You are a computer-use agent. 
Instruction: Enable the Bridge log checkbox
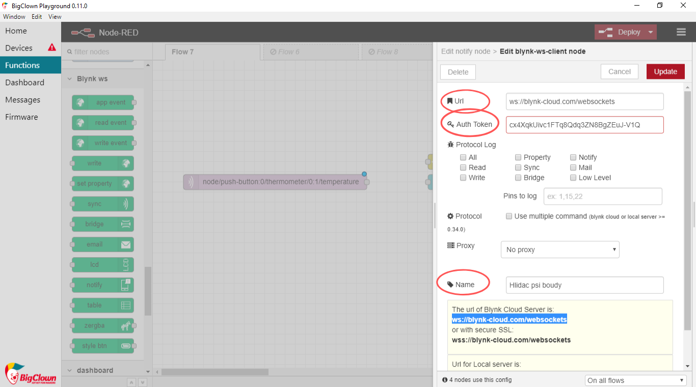518,178
